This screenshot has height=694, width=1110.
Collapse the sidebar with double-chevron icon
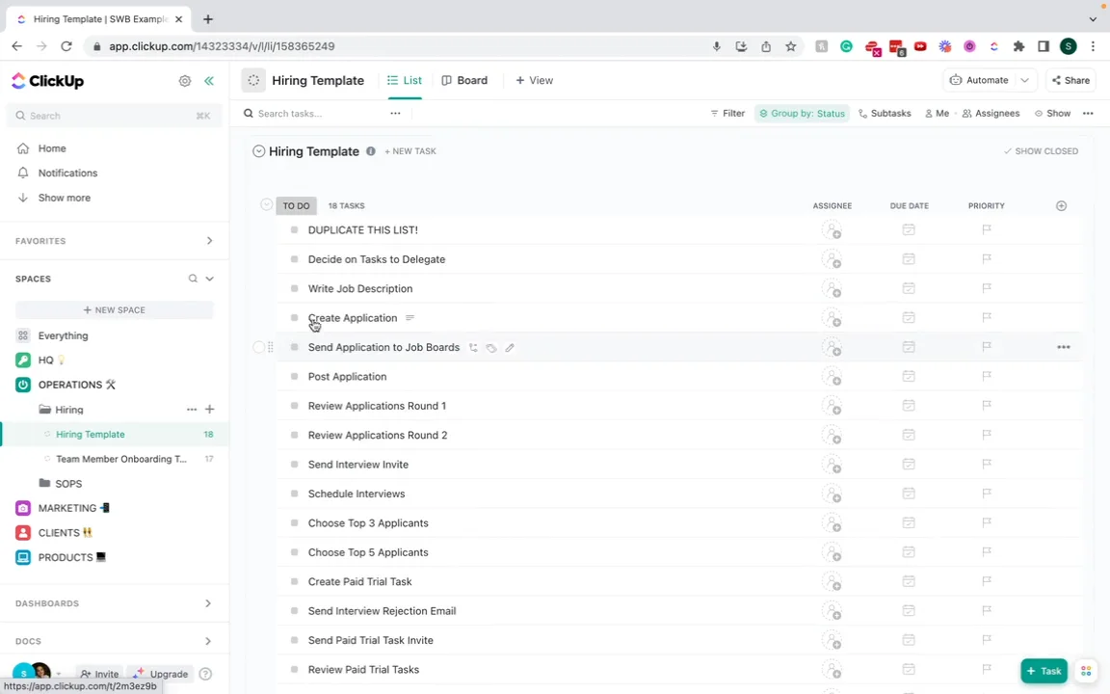click(209, 81)
